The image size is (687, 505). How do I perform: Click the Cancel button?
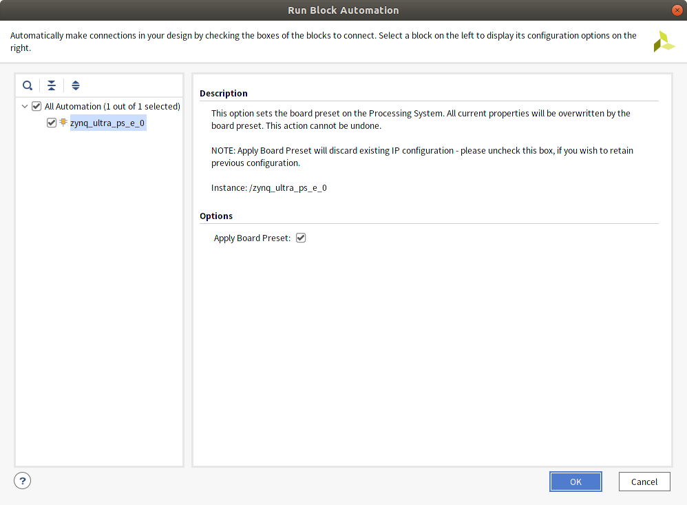point(644,482)
